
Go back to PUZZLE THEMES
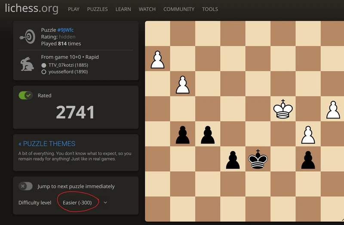47,144
